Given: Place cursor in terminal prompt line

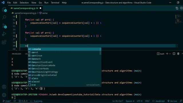Looking at the screenshot, I should pyautogui.click(x=15, y=97).
